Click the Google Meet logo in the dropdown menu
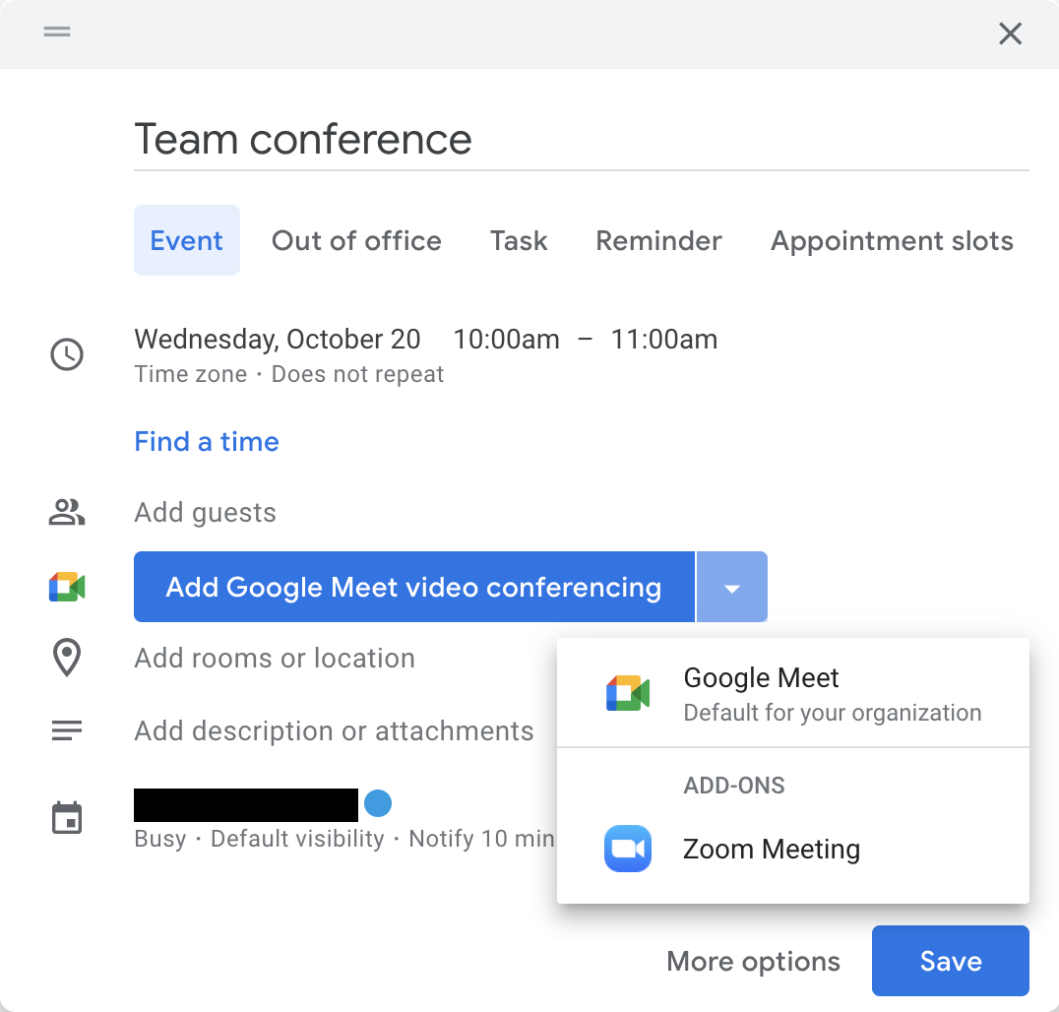 click(x=628, y=693)
